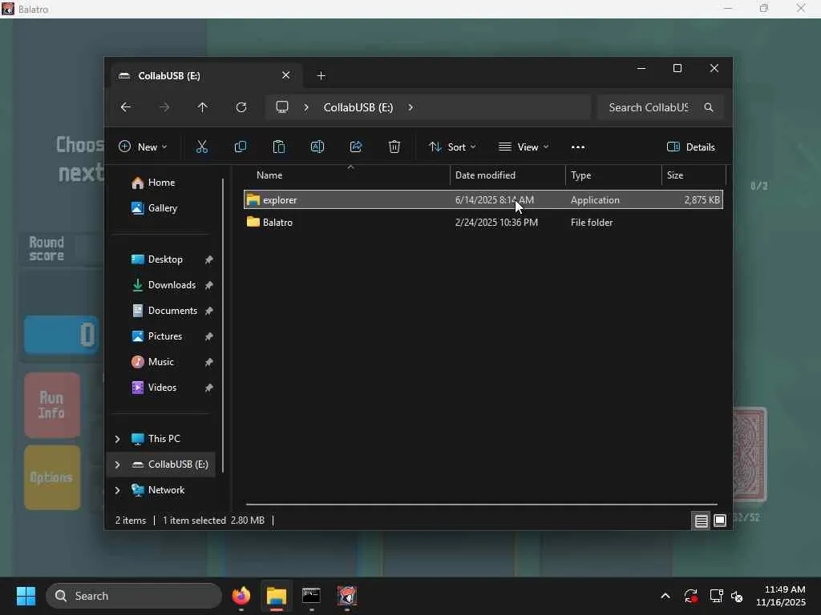Open the Sort dropdown menu
The height and width of the screenshot is (615, 821).
(452, 147)
